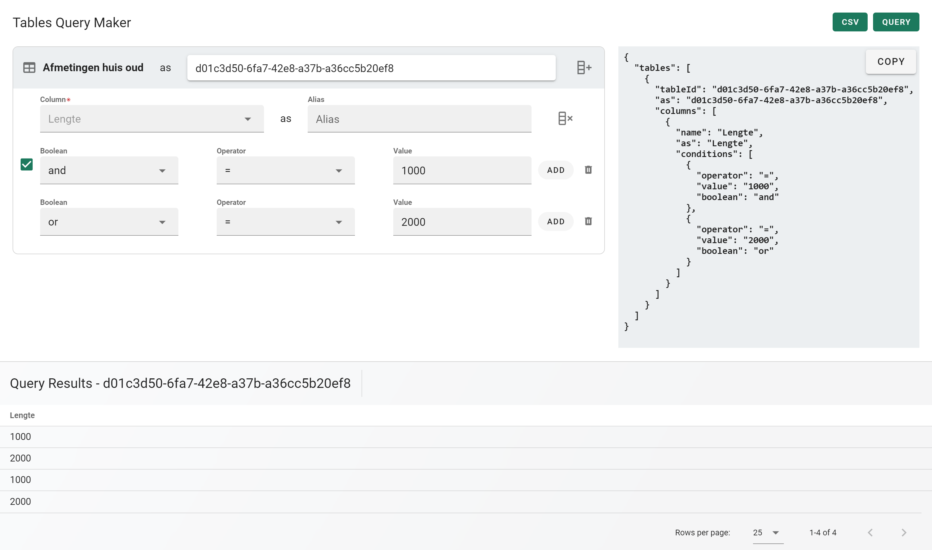932x550 pixels.
Task: Click the table alias input field
Action: click(x=371, y=68)
